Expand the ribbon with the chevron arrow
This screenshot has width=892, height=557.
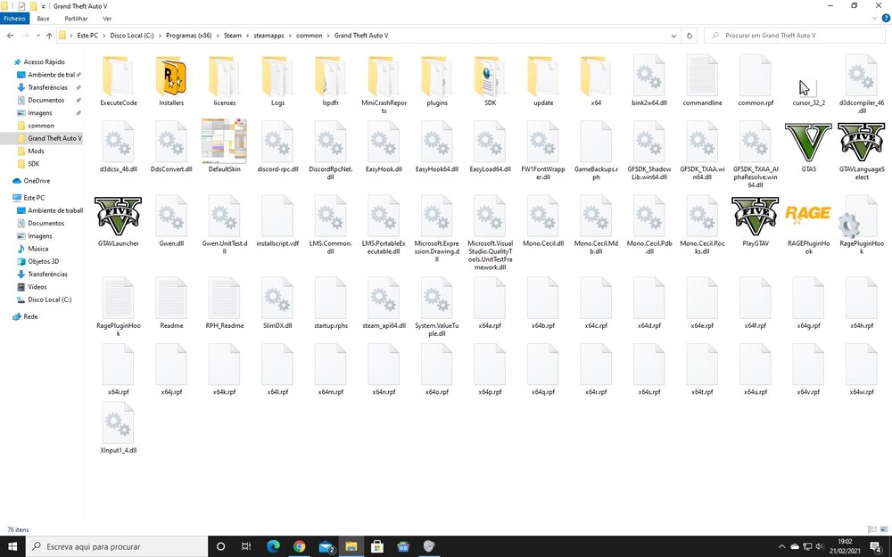coord(872,18)
